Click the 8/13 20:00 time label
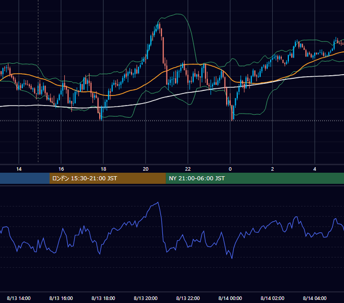 (x=146, y=298)
